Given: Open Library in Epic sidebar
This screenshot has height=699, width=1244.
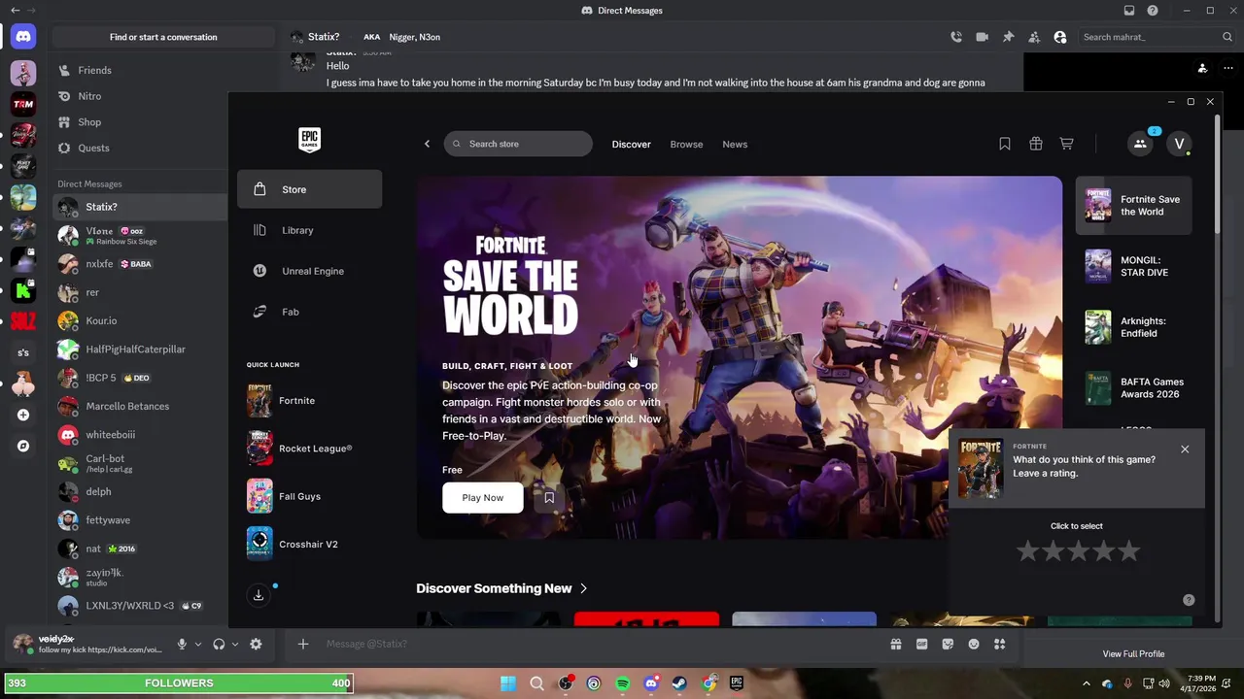Looking at the screenshot, I should [309, 230].
